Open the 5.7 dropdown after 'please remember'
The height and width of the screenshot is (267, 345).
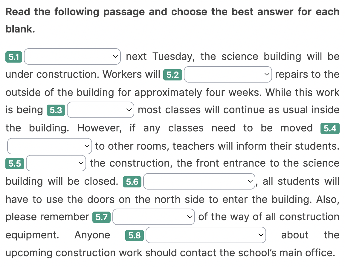click(154, 217)
